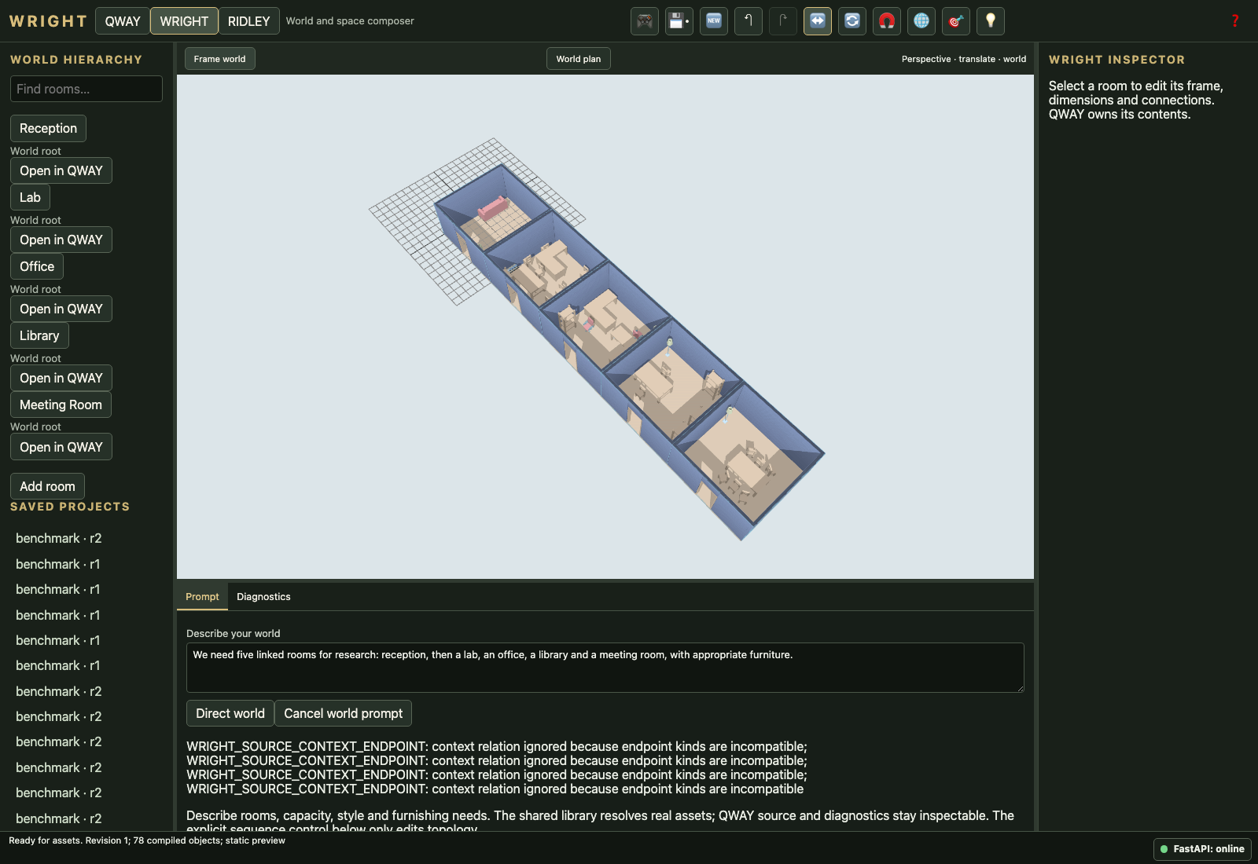
Task: Open first saved project benchmark · r2
Action: pyautogui.click(x=59, y=538)
